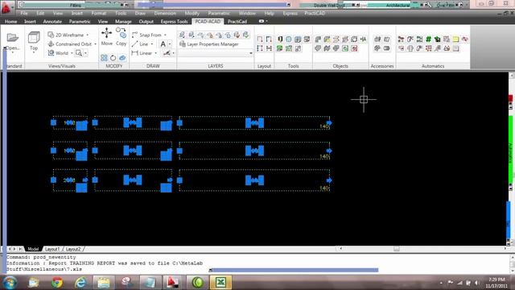
Task: Click the zoom window magnifier icon
Action: [79, 53]
